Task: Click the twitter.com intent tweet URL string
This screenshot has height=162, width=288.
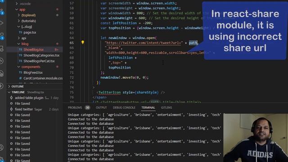Action: pos(144,43)
